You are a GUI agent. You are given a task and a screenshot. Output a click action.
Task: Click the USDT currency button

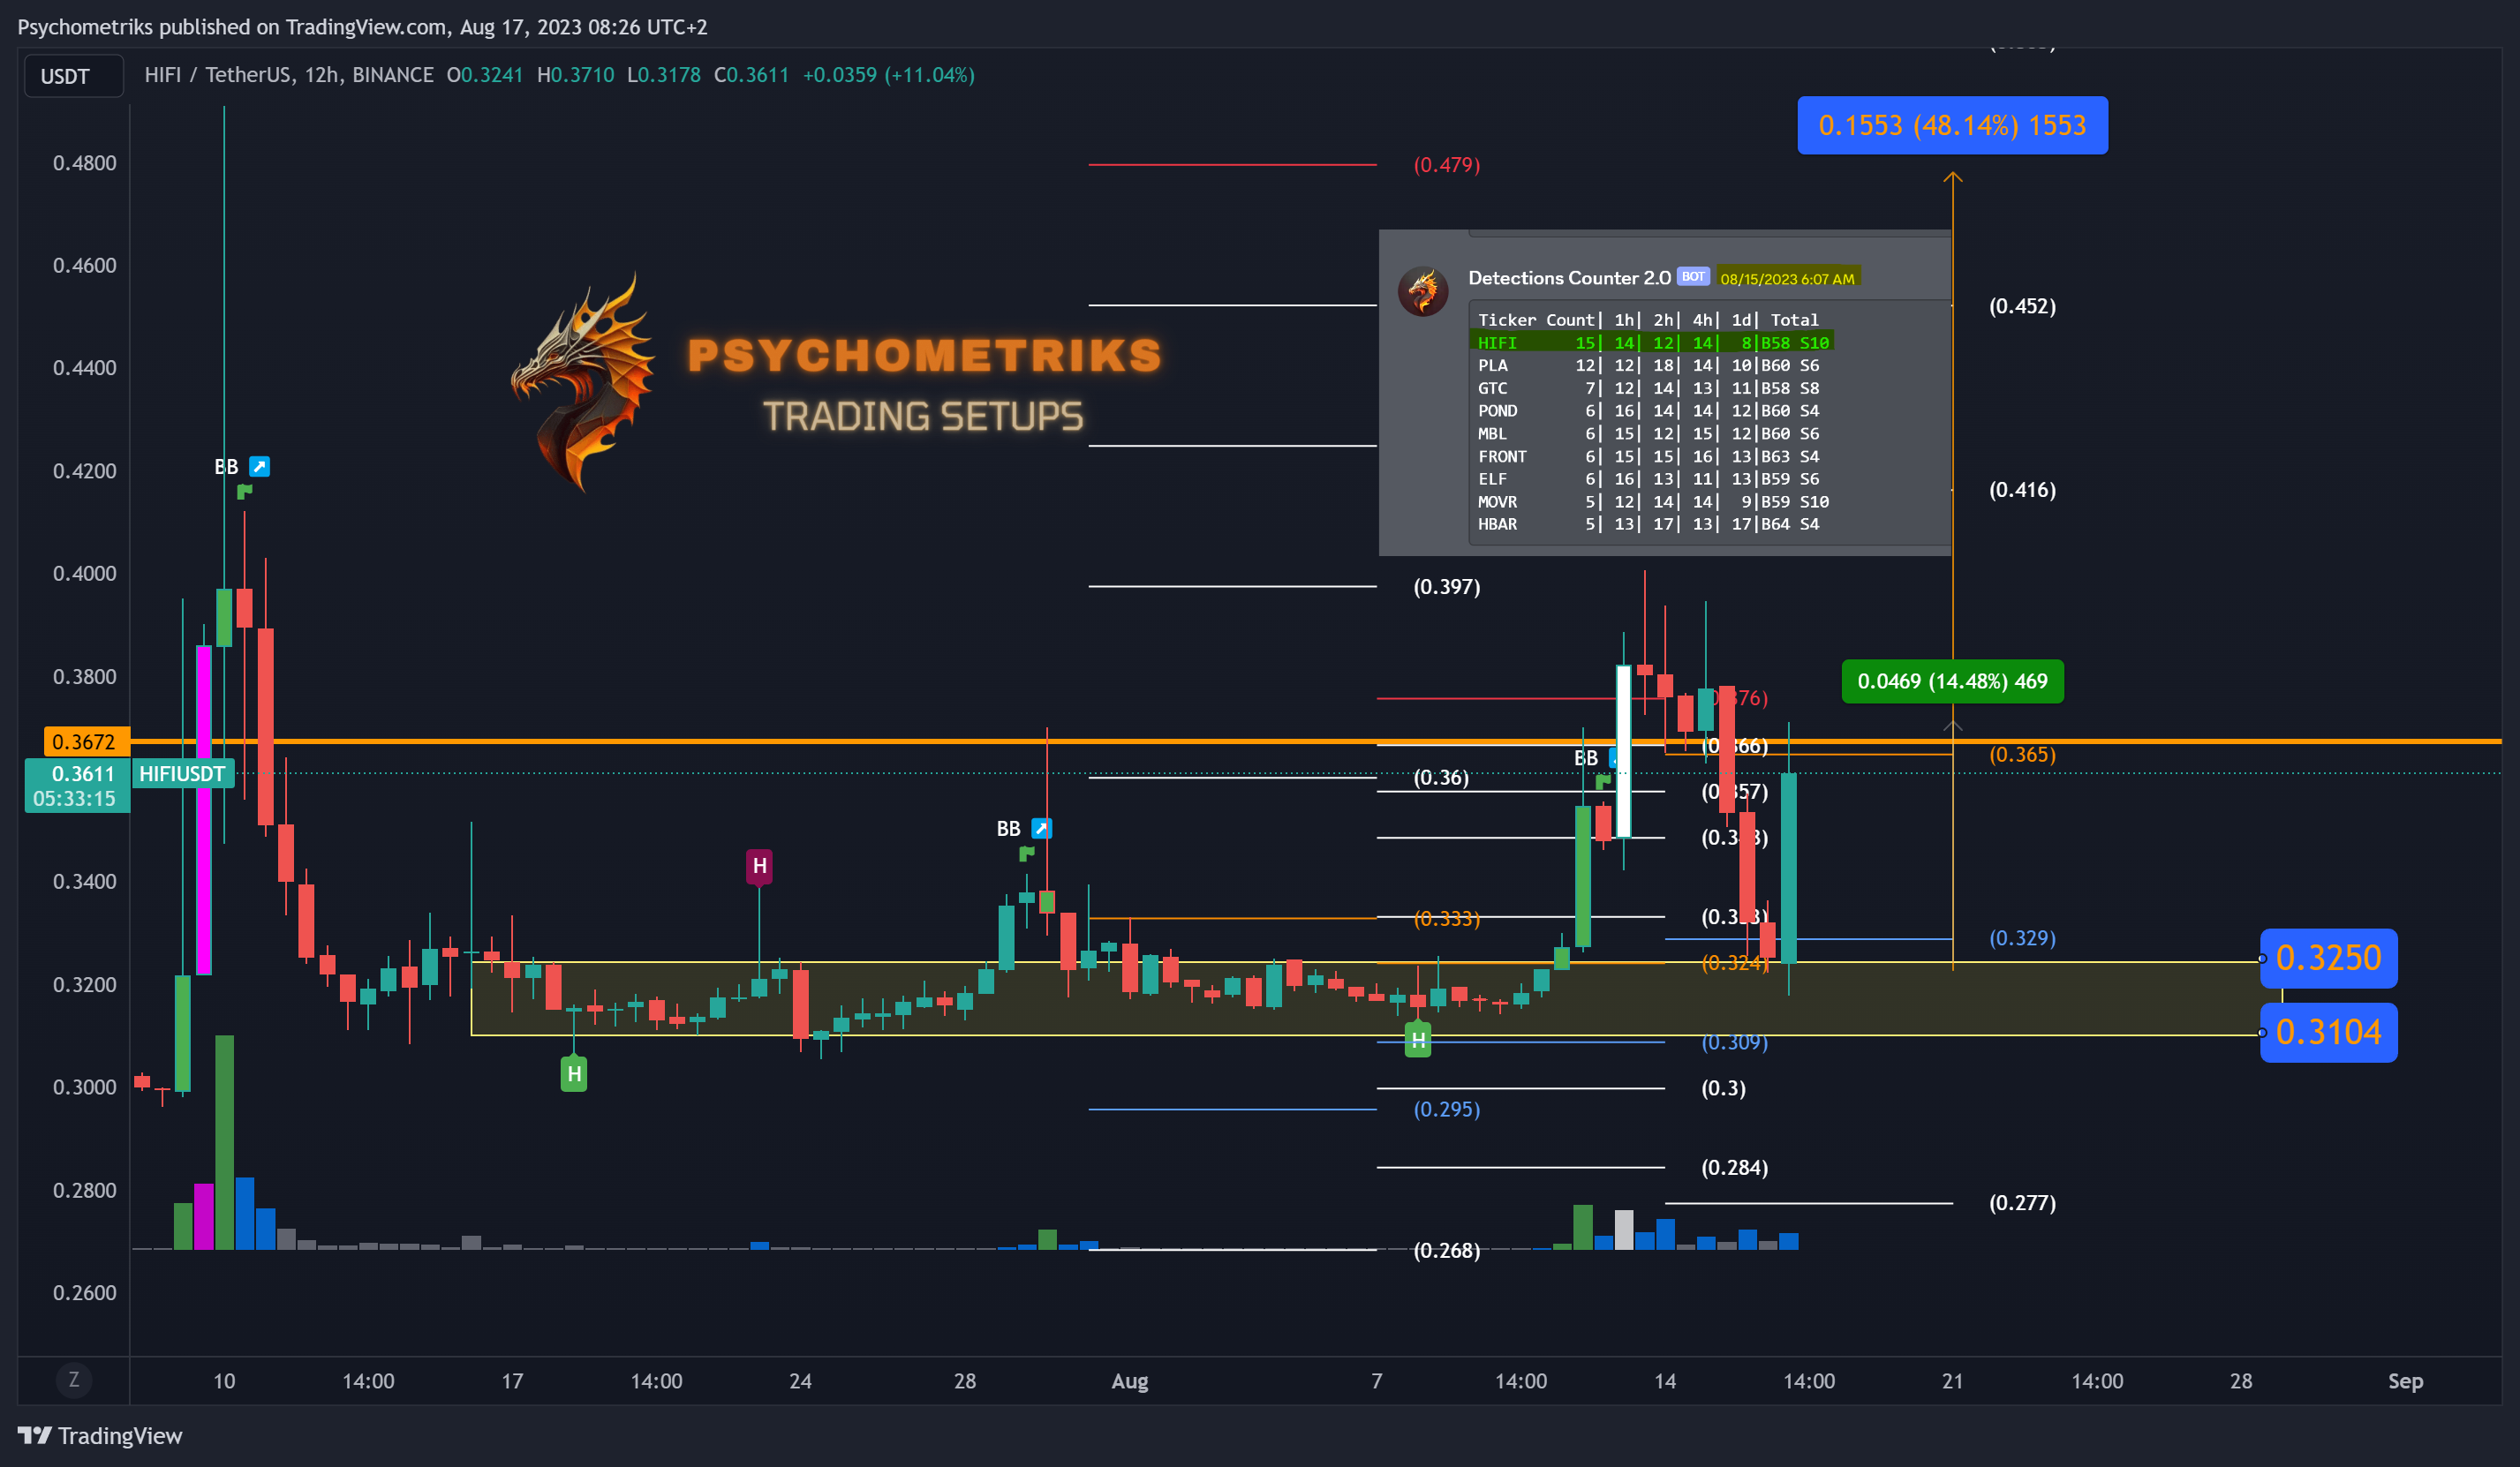[73, 76]
